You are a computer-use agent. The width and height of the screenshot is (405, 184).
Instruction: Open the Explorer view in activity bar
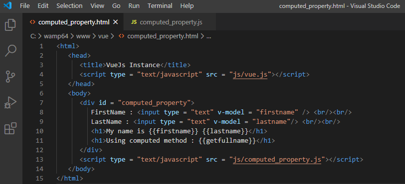(x=10, y=25)
